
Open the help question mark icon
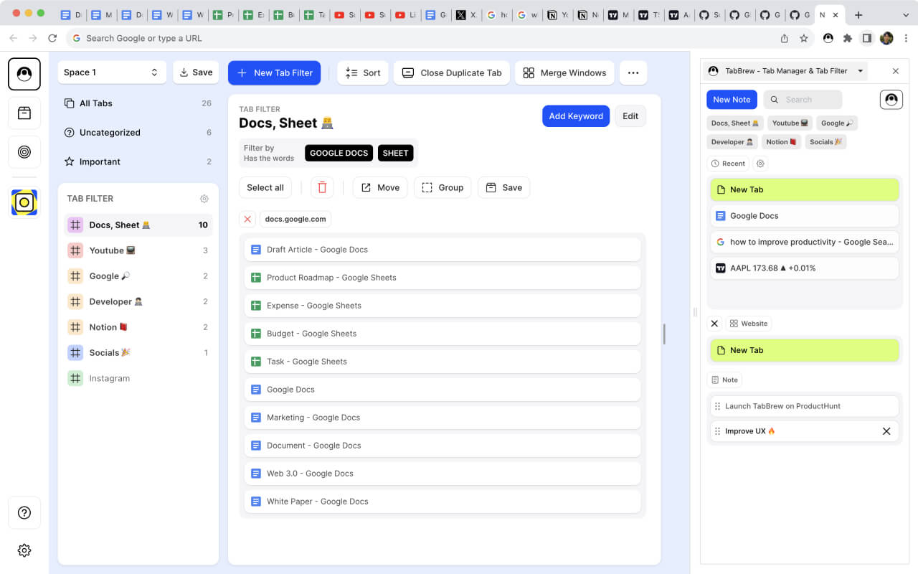24,513
